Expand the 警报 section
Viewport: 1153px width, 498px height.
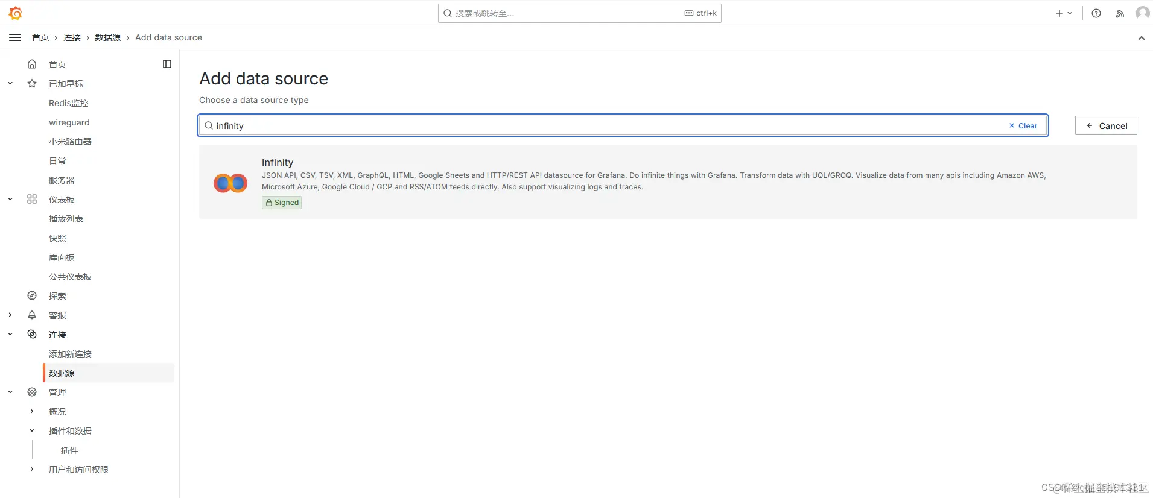[10, 315]
